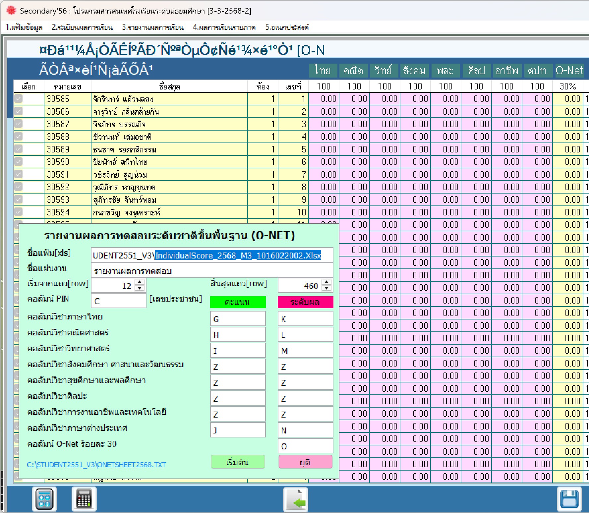Increase the end row value above 460
The height and width of the screenshot is (513, 589).
point(326,282)
